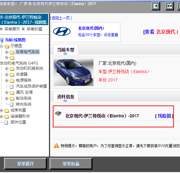Click document icon next to 汽车成员保护装置

click(x=11, y=86)
